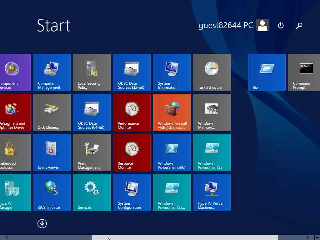The width and height of the screenshot is (320, 240).
Task: Open Resource Monitor tile
Action: pos(132,152)
